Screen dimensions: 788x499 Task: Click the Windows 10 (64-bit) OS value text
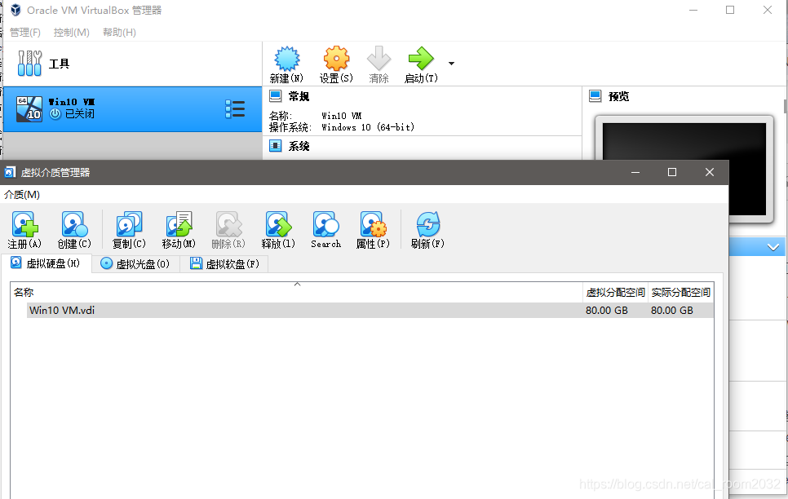[369, 127]
